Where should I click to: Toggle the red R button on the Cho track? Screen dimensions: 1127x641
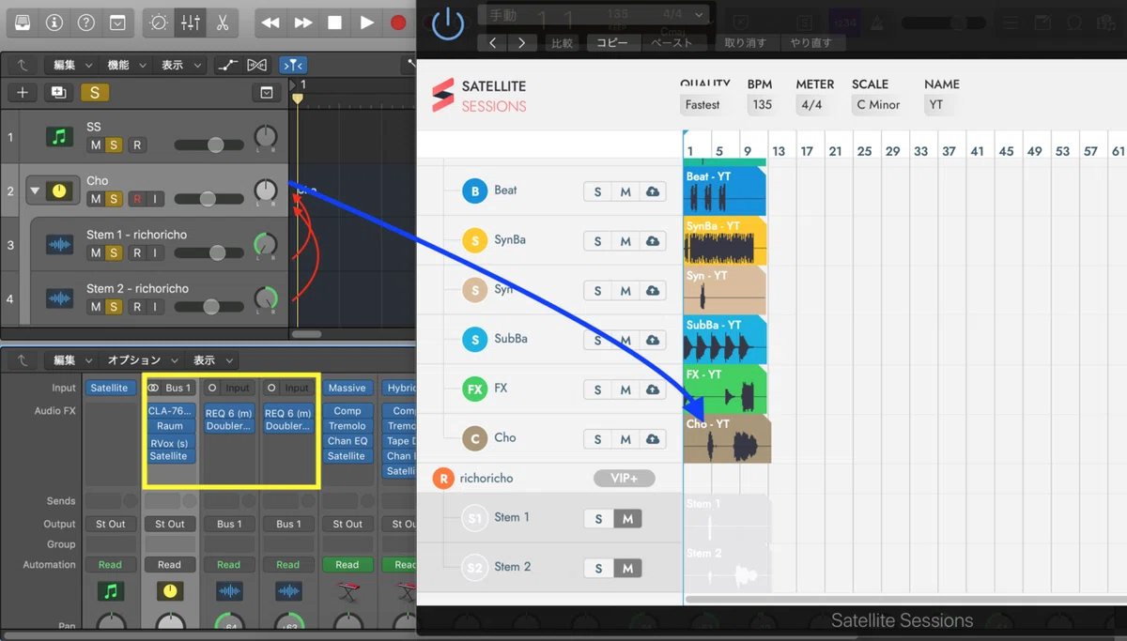click(137, 199)
